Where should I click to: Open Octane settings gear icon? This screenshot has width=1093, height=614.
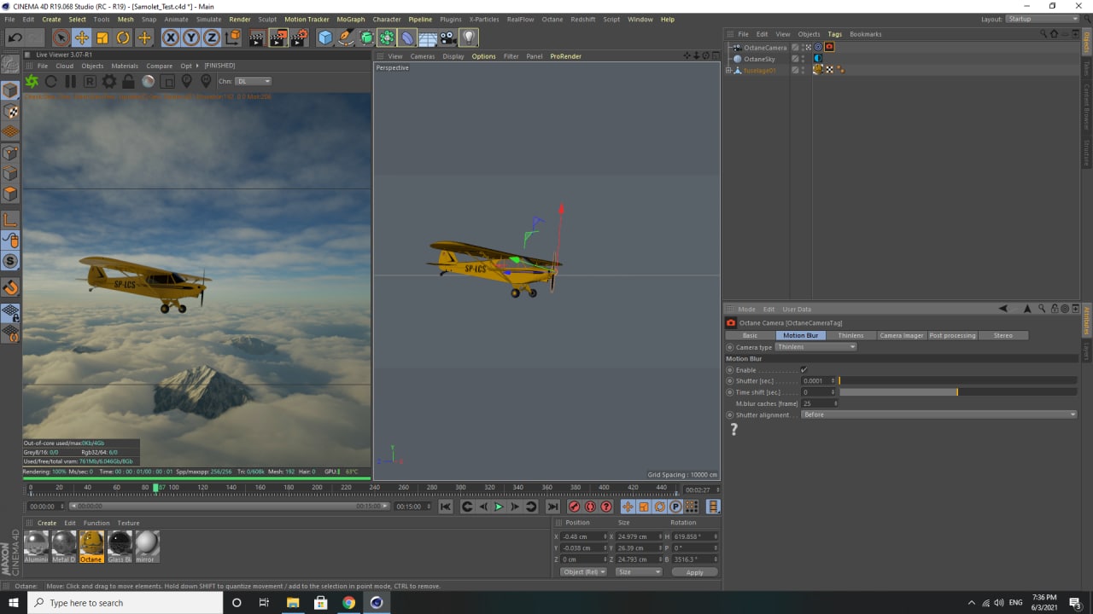[109, 82]
